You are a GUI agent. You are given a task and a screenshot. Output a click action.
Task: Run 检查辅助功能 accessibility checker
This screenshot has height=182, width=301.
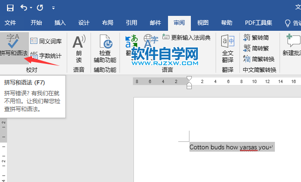[x=105, y=49]
